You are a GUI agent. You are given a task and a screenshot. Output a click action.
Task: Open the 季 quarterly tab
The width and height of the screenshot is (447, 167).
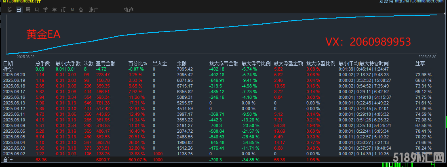pos(45,10)
